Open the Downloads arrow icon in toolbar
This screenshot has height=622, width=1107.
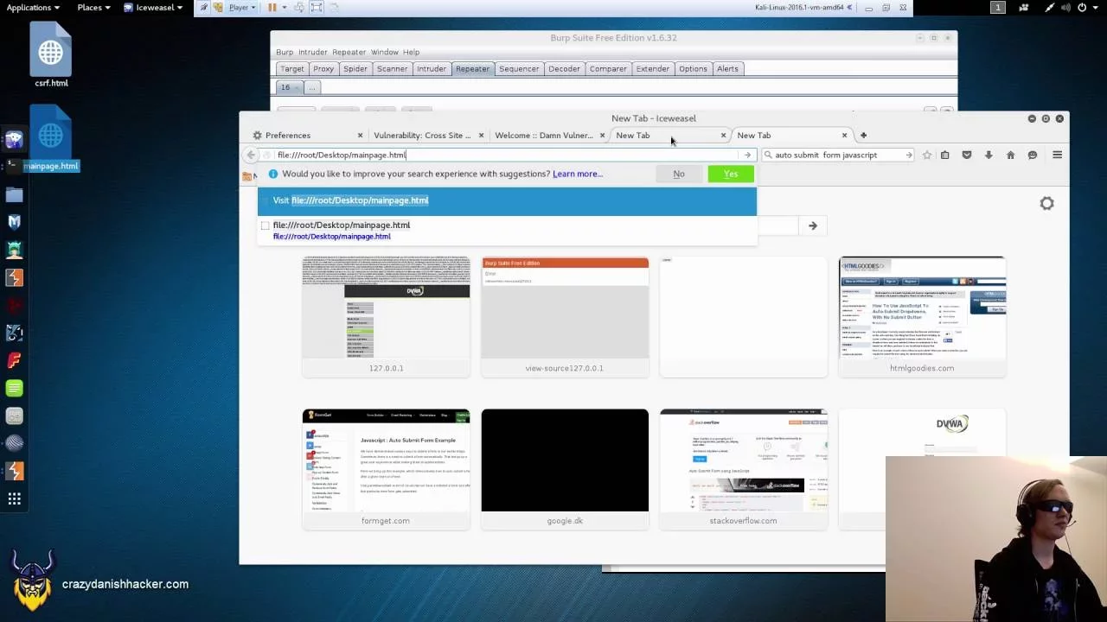[989, 155]
